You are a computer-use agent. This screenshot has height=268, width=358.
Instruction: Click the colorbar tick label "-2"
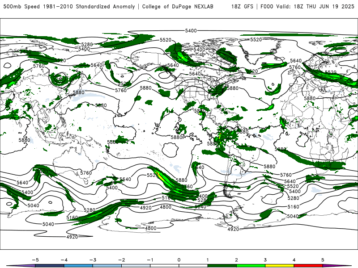121,260
